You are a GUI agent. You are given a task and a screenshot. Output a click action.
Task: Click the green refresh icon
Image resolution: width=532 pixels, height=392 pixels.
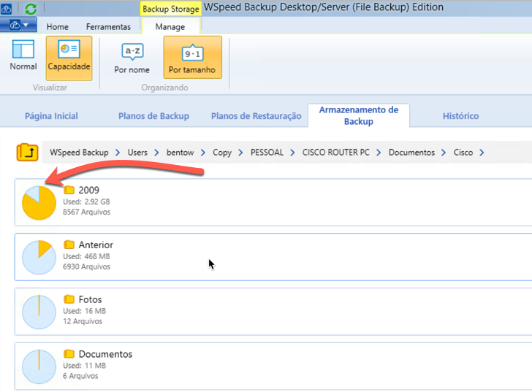coord(31,9)
